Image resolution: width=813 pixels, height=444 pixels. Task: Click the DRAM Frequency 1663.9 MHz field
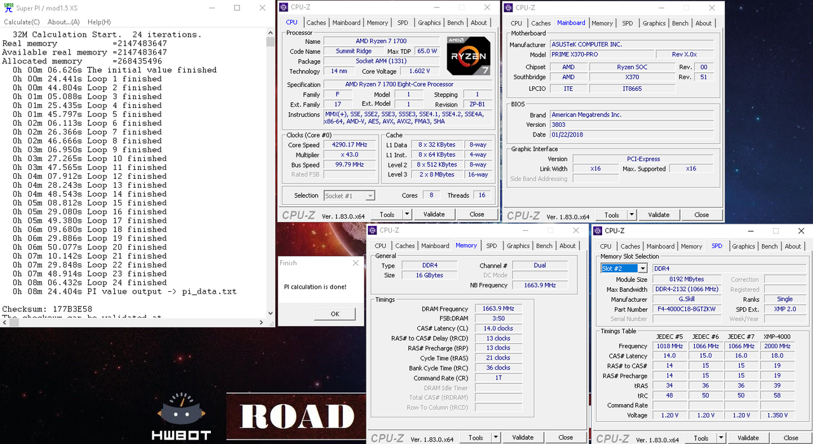[x=498, y=309]
